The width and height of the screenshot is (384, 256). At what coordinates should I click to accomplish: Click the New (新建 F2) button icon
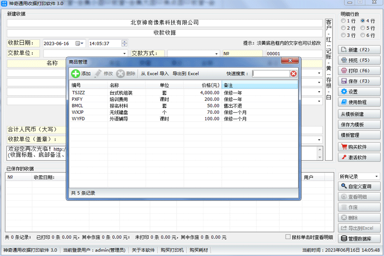tap(344, 50)
